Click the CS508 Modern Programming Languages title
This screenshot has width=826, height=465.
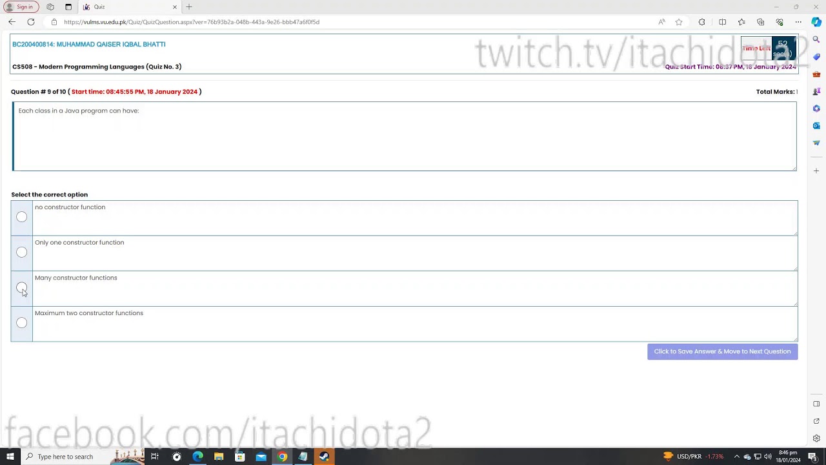(97, 67)
